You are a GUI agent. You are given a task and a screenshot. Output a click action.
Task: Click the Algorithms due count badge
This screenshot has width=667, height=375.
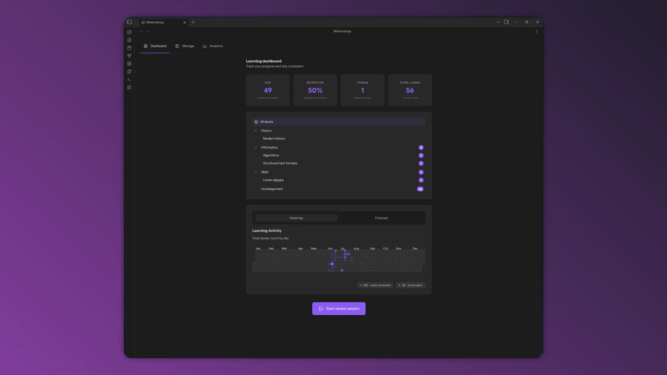pyautogui.click(x=421, y=156)
